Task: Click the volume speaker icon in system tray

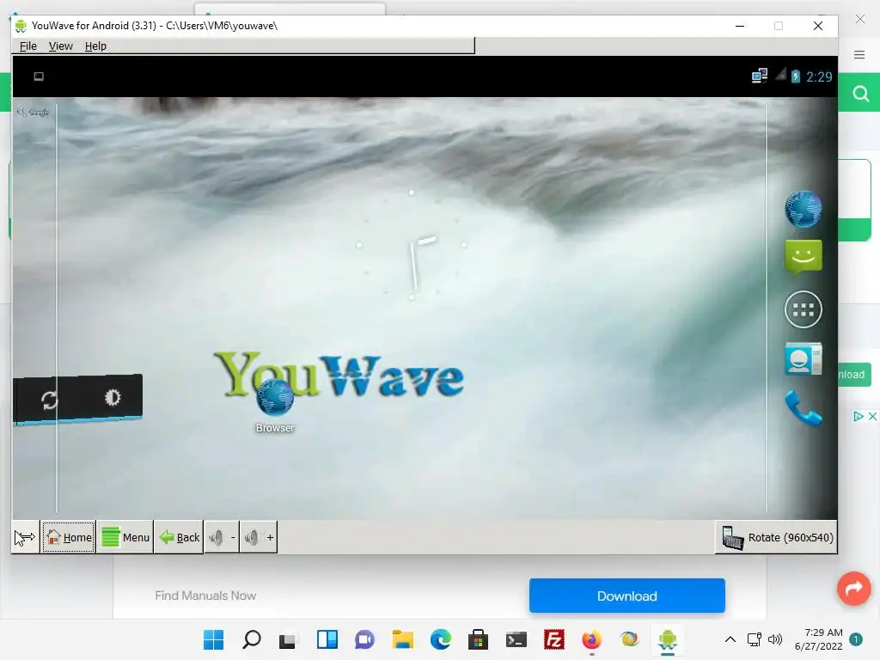Action: (775, 639)
